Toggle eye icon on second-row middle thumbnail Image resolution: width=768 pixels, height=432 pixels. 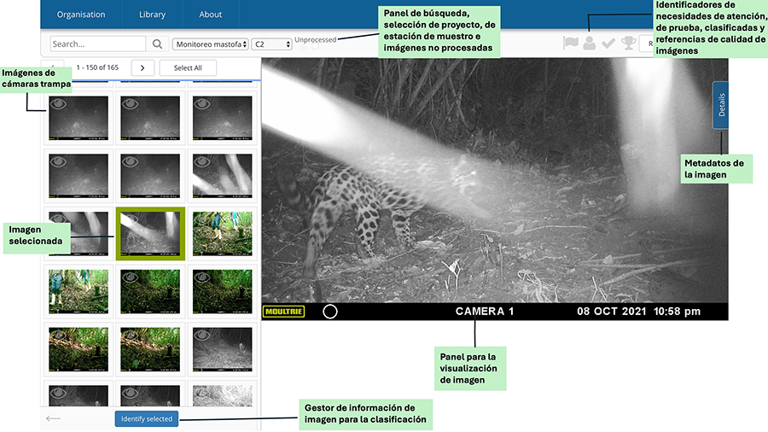click(x=131, y=161)
